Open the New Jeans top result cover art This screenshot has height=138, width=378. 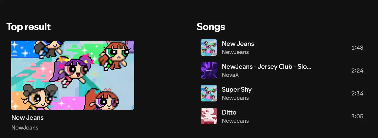[x=73, y=75]
